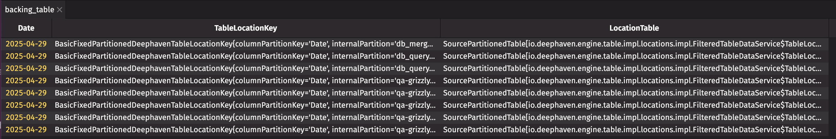Click the TableLocationKey column header
This screenshot has height=139, width=836.
coord(245,28)
